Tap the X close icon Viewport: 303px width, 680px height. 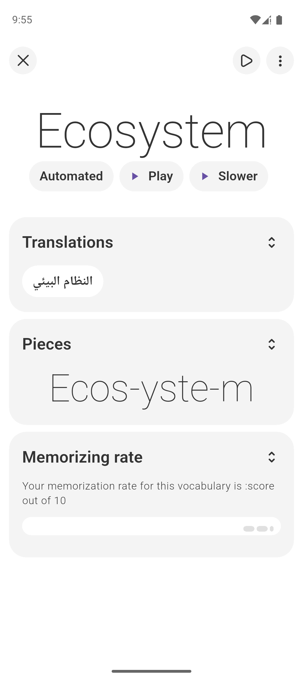23,61
